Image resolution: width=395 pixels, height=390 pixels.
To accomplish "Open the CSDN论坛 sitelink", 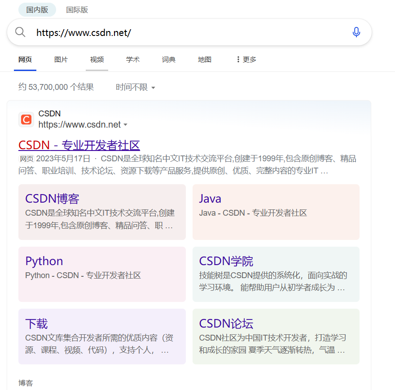I will coord(226,324).
